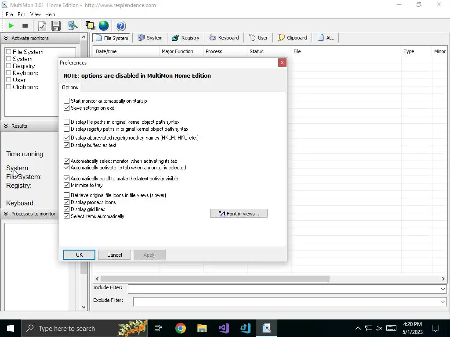Check Start monitor automatically on startup
The height and width of the screenshot is (337, 450).
(x=67, y=101)
